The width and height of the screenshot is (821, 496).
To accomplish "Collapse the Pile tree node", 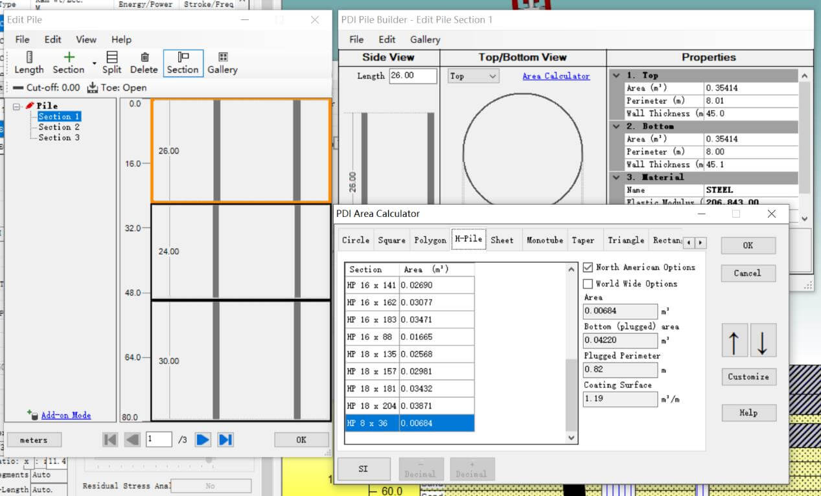I will click(17, 106).
